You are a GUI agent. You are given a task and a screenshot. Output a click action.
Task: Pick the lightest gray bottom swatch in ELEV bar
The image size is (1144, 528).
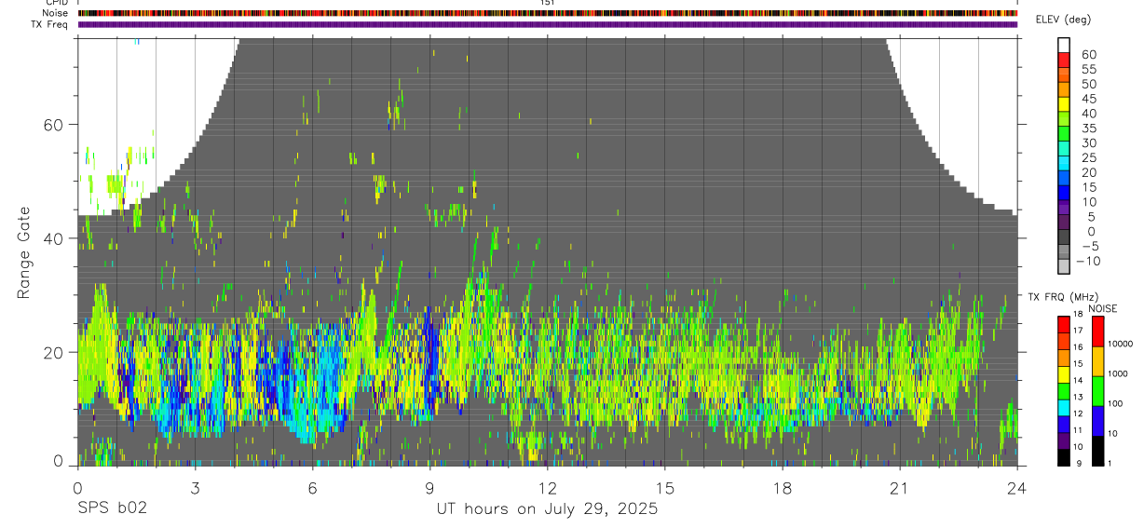[x=1064, y=264]
